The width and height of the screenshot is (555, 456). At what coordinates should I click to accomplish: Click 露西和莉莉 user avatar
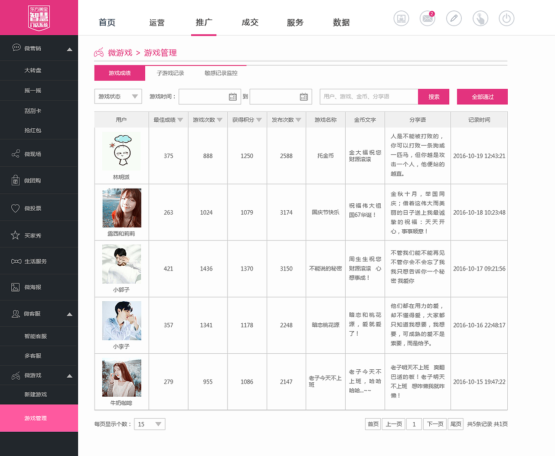pos(121,208)
